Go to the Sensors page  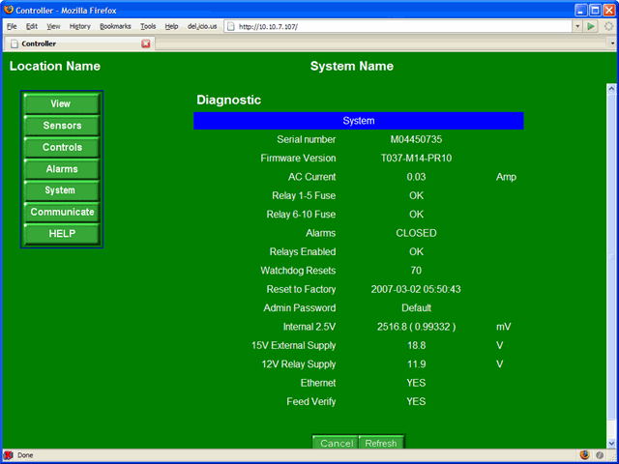pyautogui.click(x=61, y=126)
